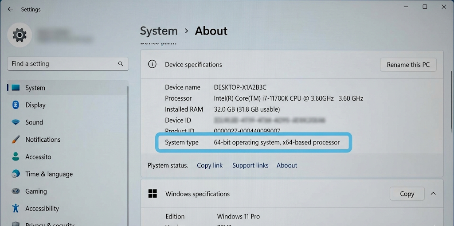
Task: Click the About page title
Action: [211, 31]
